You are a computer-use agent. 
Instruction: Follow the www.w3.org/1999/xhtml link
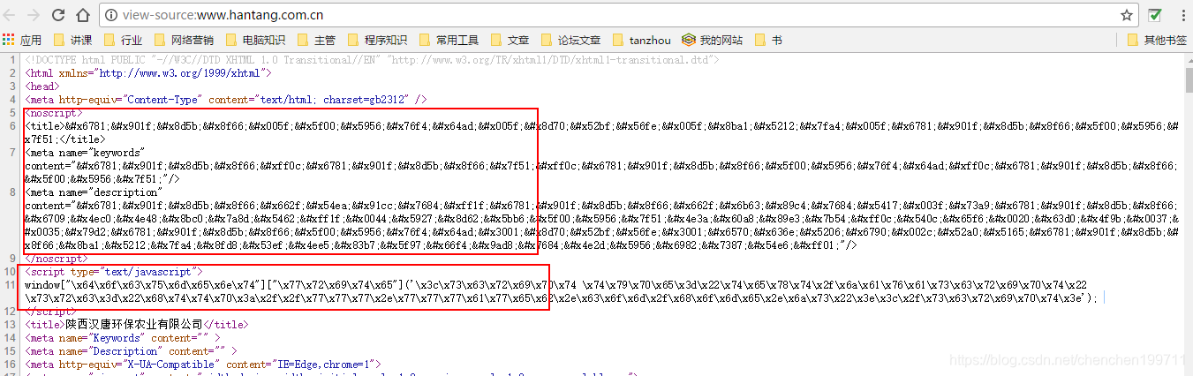(x=180, y=73)
